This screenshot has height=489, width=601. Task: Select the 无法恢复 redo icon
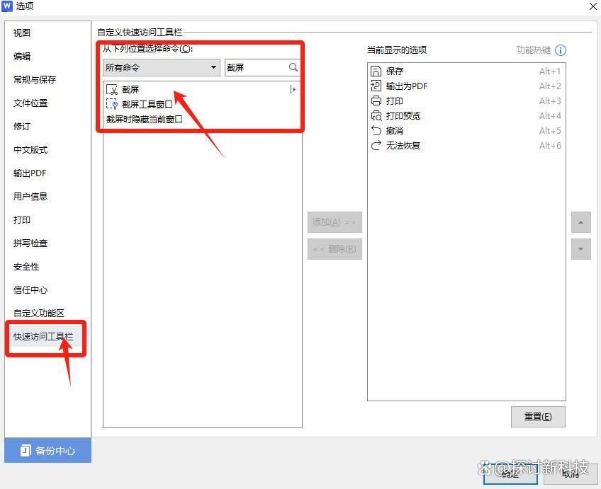pyautogui.click(x=376, y=146)
